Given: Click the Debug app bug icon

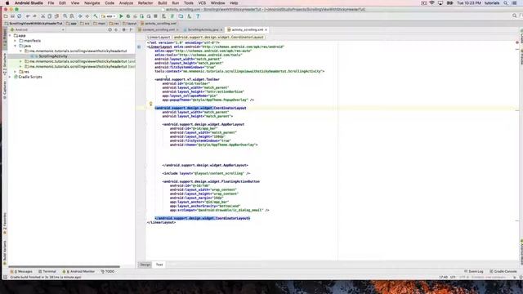Looking at the screenshot, I should click(x=128, y=16).
